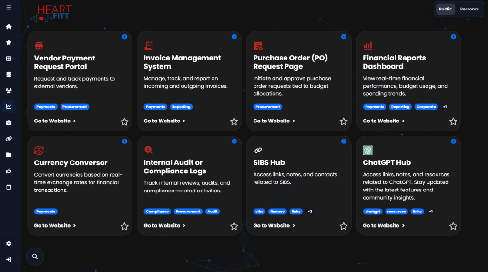Go to Website for Financial Reports Dashboard
488x272 pixels.
click(x=384, y=121)
